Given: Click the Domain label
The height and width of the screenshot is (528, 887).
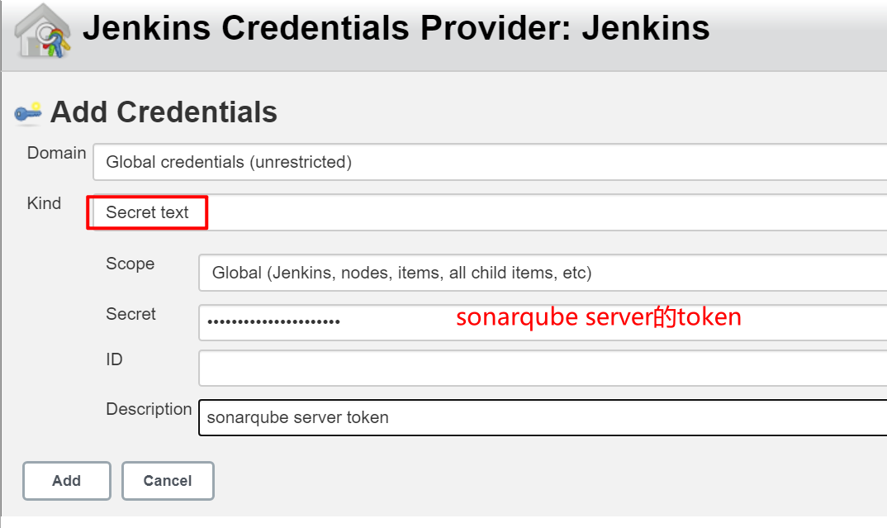Looking at the screenshot, I should pyautogui.click(x=55, y=152).
